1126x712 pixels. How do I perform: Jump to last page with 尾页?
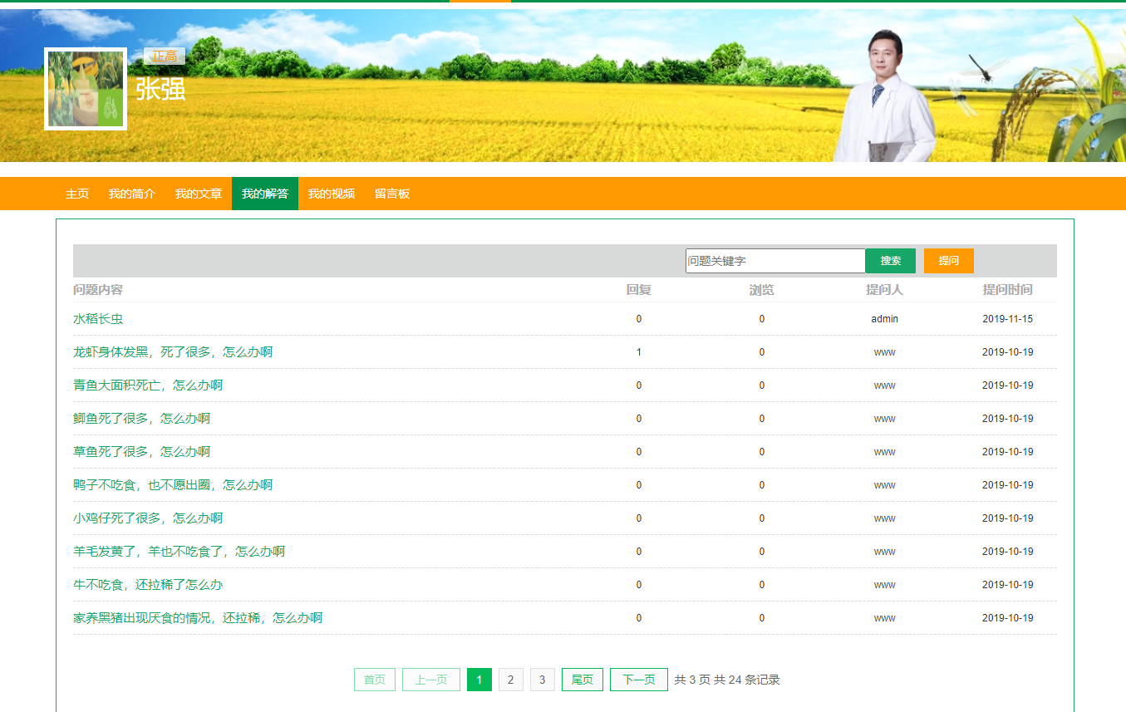click(x=582, y=680)
